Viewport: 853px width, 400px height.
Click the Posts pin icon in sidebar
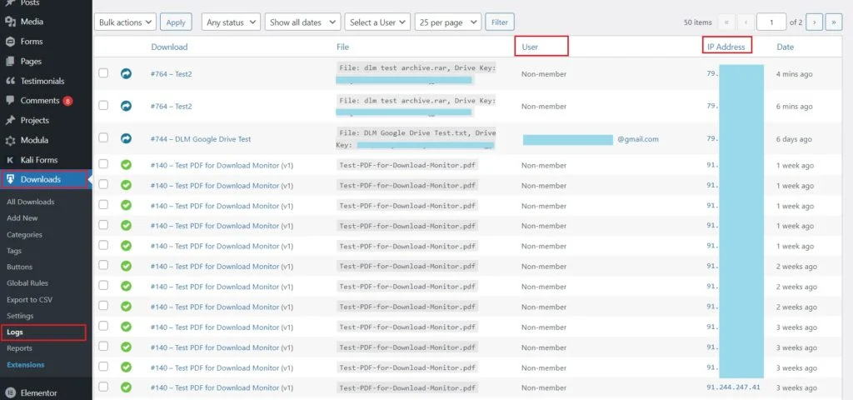pyautogui.click(x=10, y=2)
